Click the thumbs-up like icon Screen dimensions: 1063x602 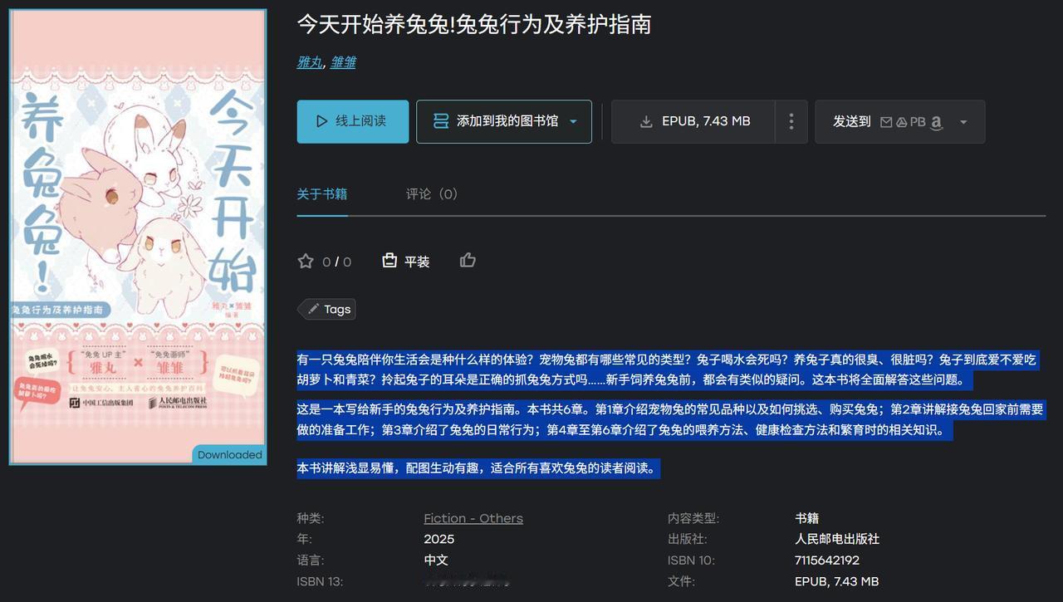click(x=468, y=260)
